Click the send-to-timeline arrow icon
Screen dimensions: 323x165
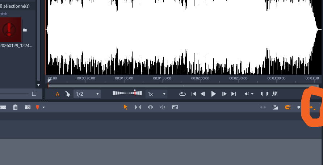67,94
